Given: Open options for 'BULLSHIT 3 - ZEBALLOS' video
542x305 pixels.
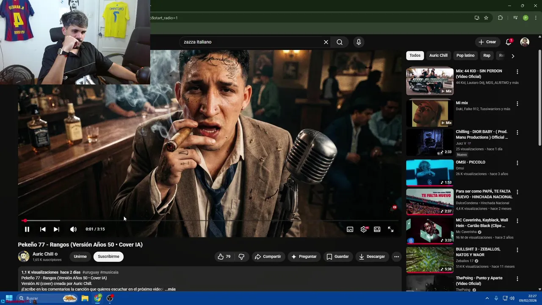Looking at the screenshot, I should [517, 250].
